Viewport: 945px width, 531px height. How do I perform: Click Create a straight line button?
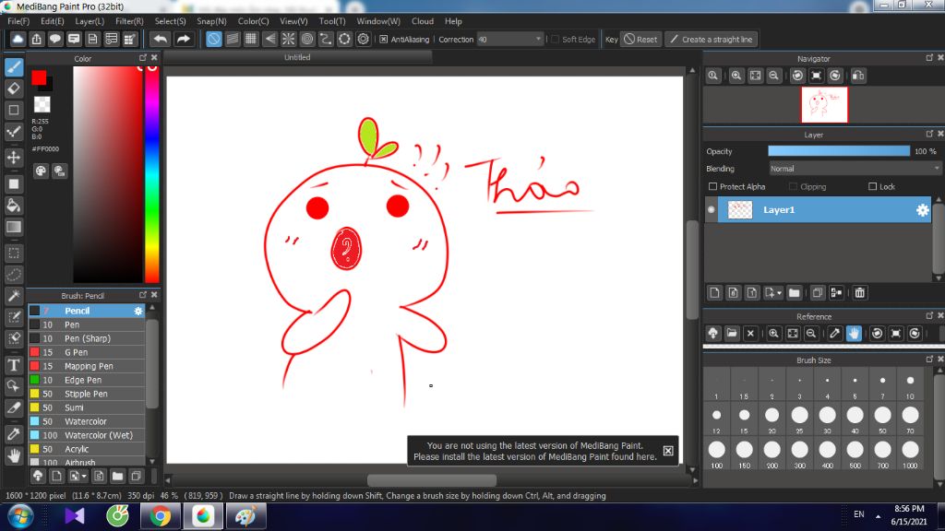tap(712, 39)
